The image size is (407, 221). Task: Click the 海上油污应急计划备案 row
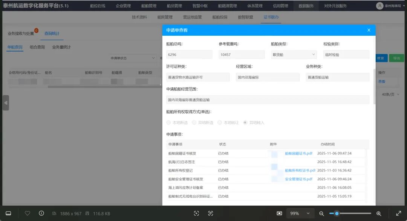(265, 187)
